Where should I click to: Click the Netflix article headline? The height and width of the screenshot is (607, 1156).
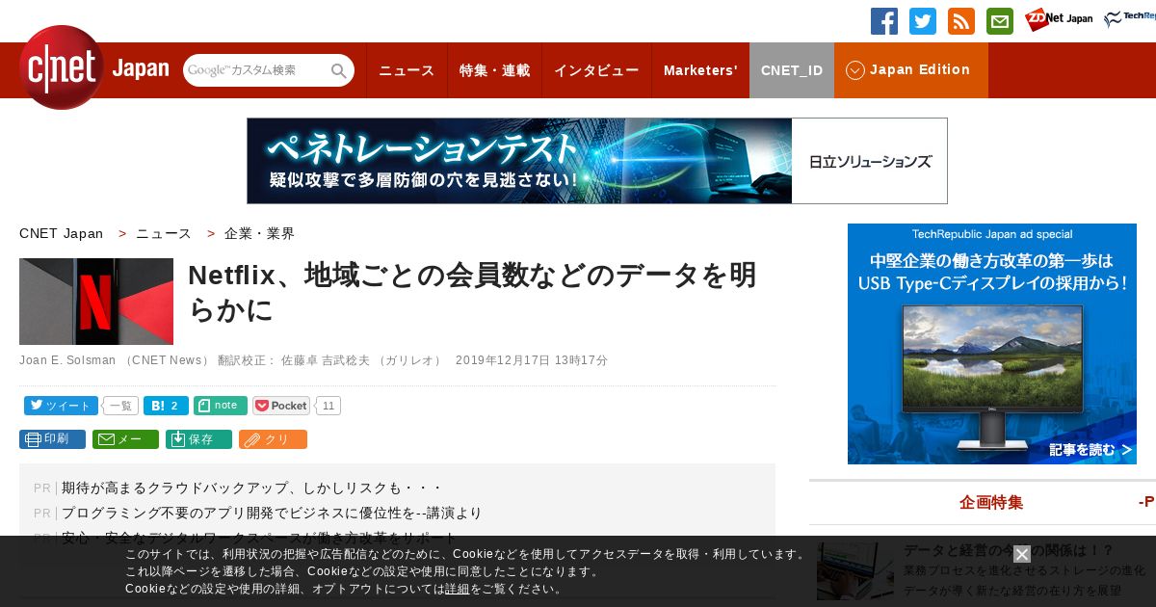coord(472,293)
